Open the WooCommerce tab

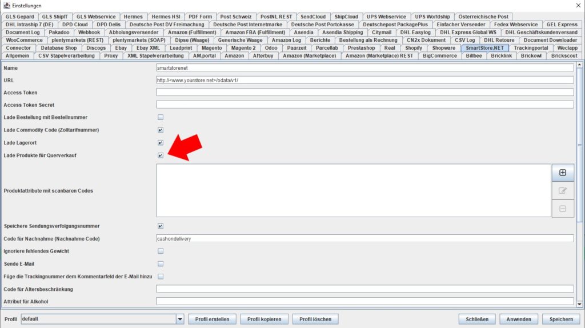point(24,40)
